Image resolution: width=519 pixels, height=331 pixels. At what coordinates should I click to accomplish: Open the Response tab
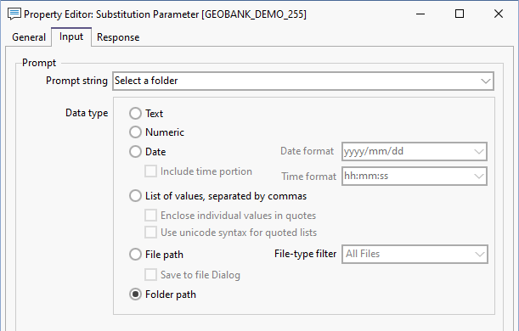coord(118,37)
